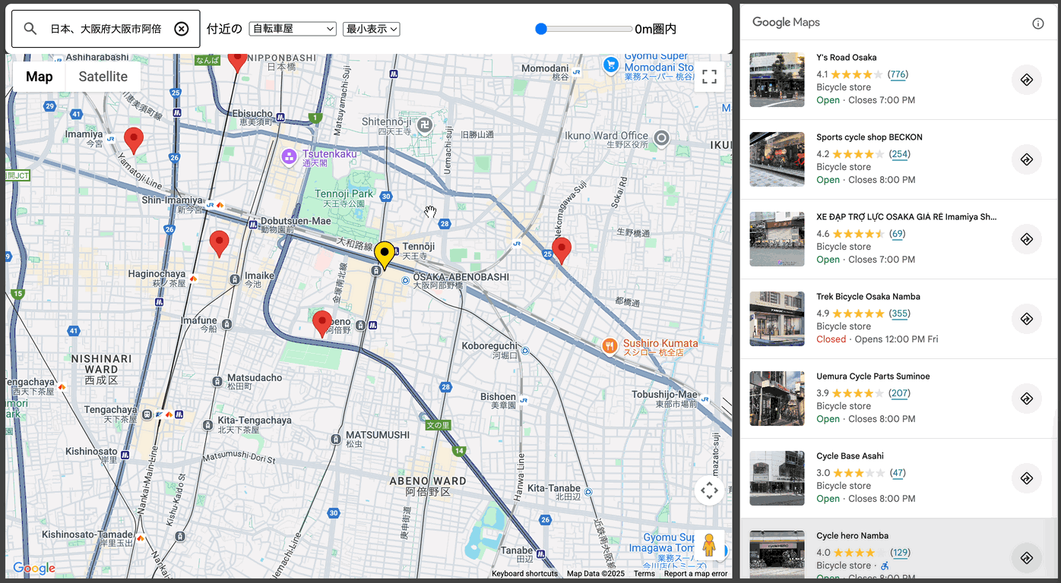The width and height of the screenshot is (1061, 583).
Task: Click Shitennō-ji temple icon
Action: [425, 124]
